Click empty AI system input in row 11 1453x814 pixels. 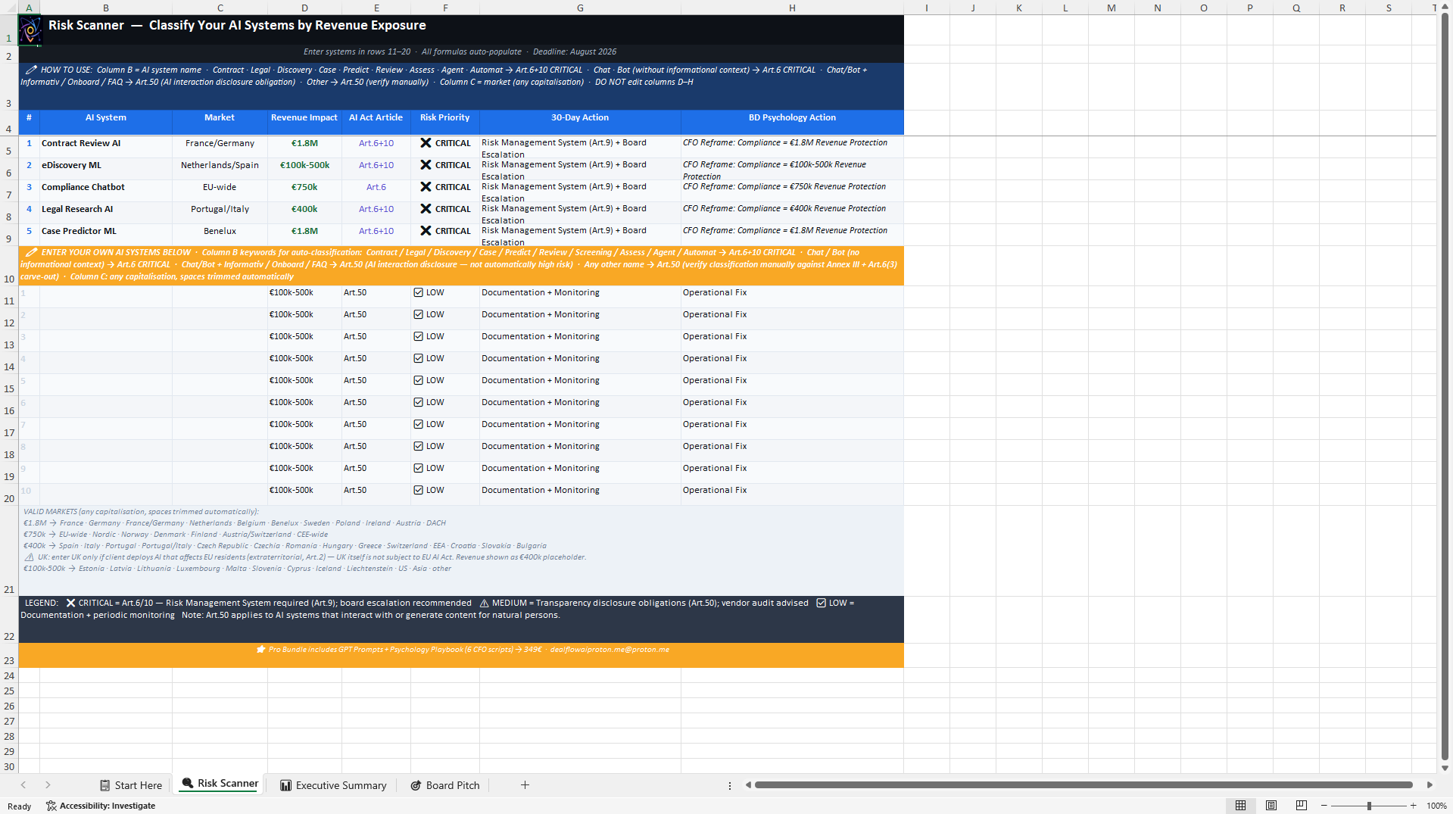click(106, 297)
